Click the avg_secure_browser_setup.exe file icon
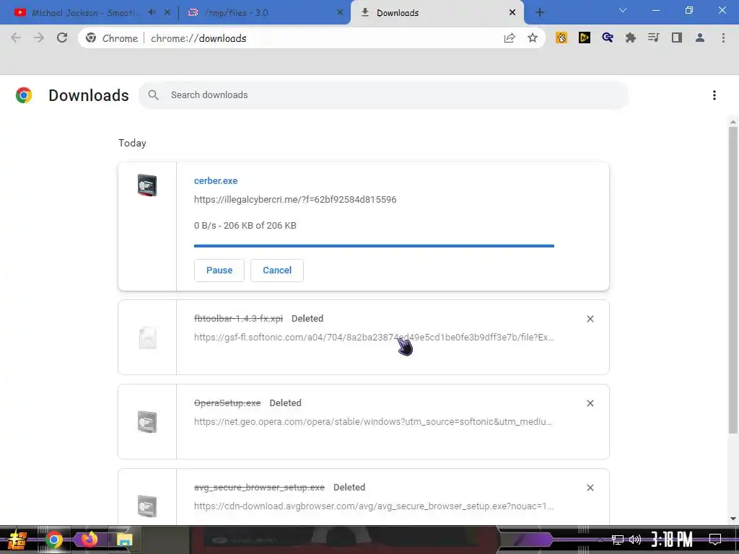This screenshot has height=554, width=739. point(147,506)
